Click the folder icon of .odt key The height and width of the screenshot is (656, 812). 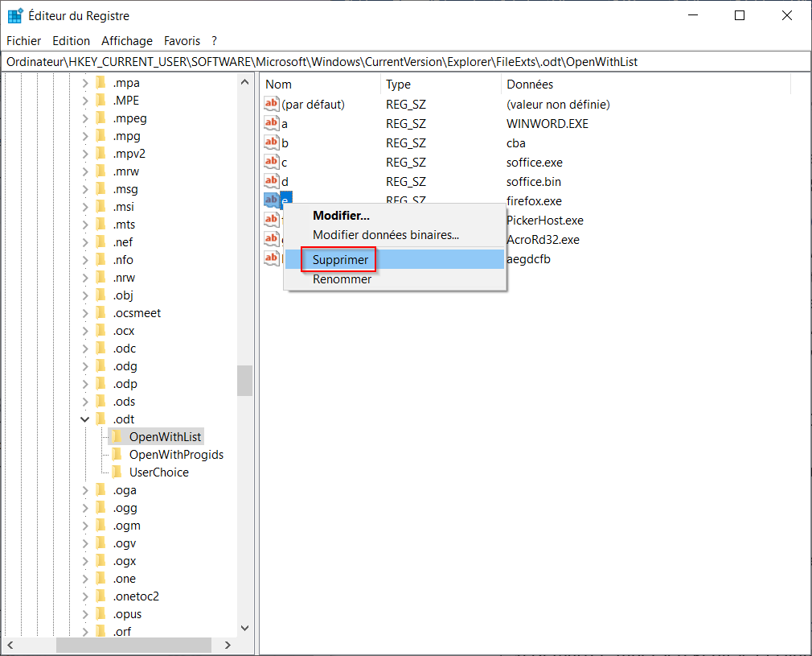(x=101, y=419)
